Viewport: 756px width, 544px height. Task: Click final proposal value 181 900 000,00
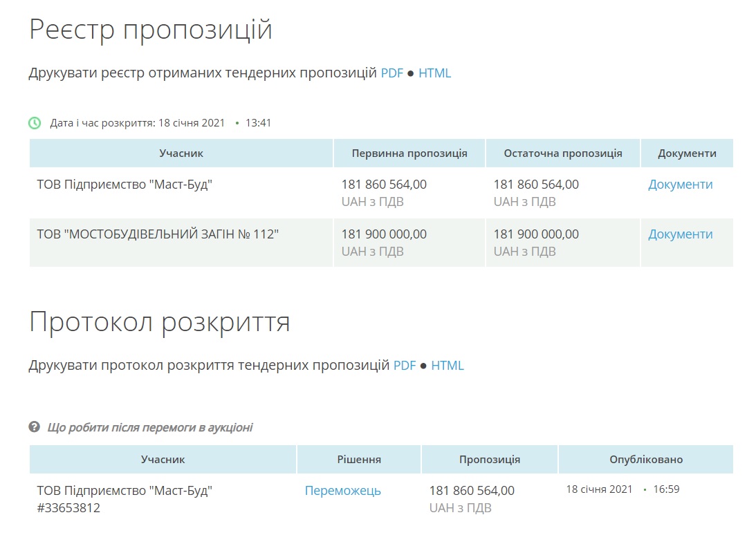[536, 234]
